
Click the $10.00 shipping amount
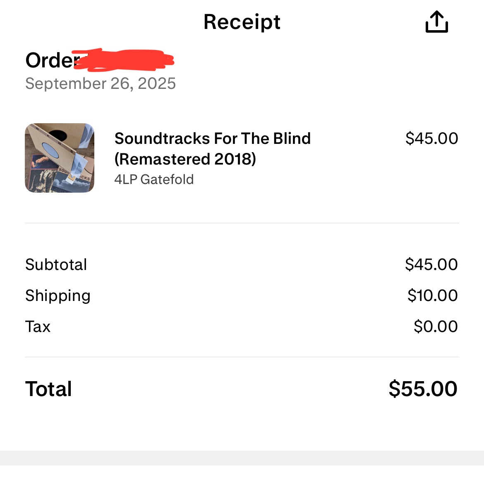(432, 296)
